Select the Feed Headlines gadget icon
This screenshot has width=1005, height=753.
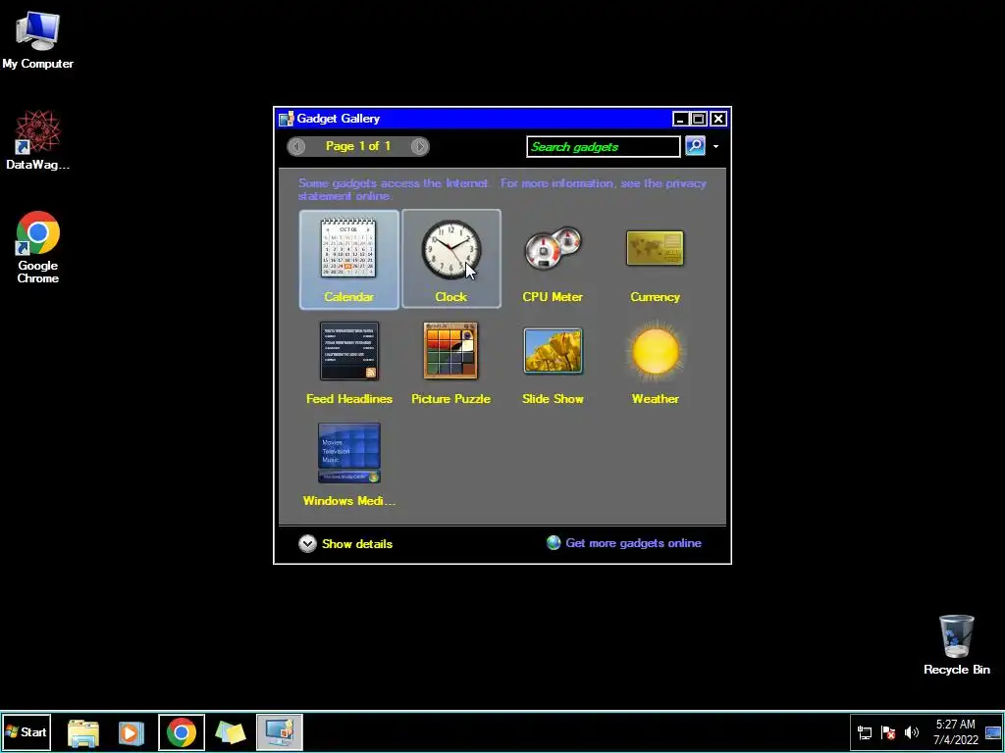click(x=349, y=351)
